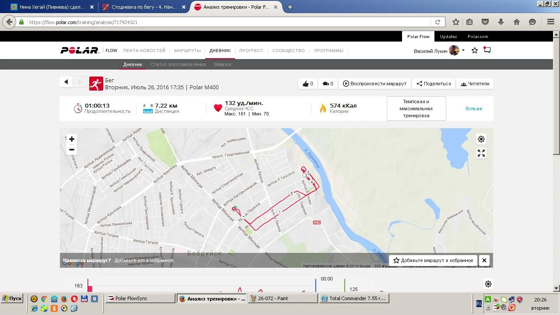Viewport: 560px width, 315px height.
Task: Open the comments bubble counter
Action: click(328, 84)
